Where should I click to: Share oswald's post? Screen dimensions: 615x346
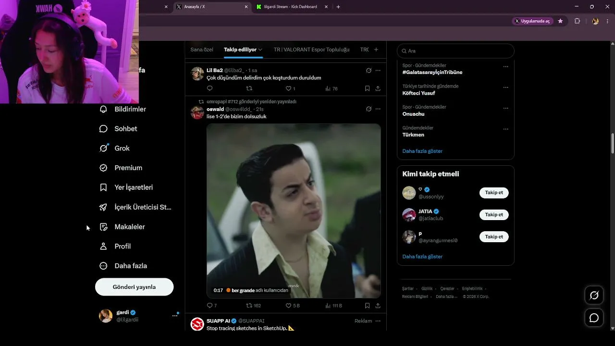click(x=378, y=306)
